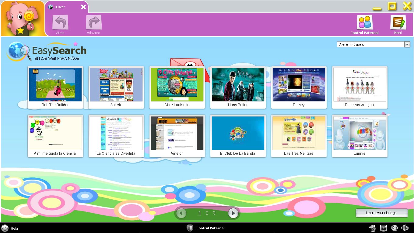
Task: Open the A mi me gusta la Ciencia thumbnail
Action: click(55, 136)
